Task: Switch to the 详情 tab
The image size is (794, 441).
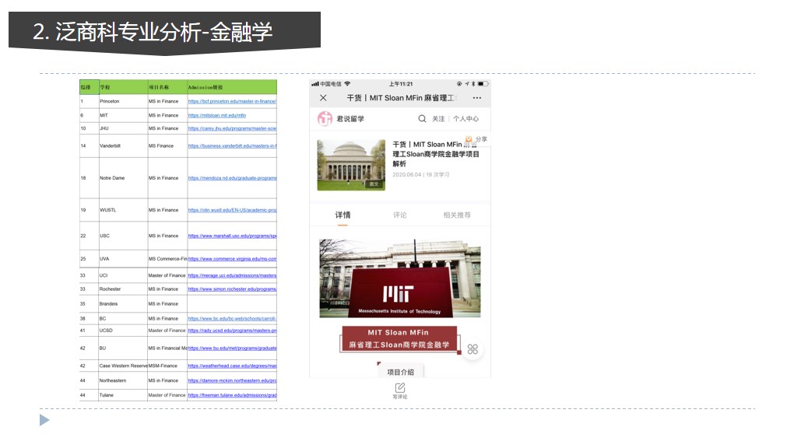Action: pyautogui.click(x=343, y=215)
